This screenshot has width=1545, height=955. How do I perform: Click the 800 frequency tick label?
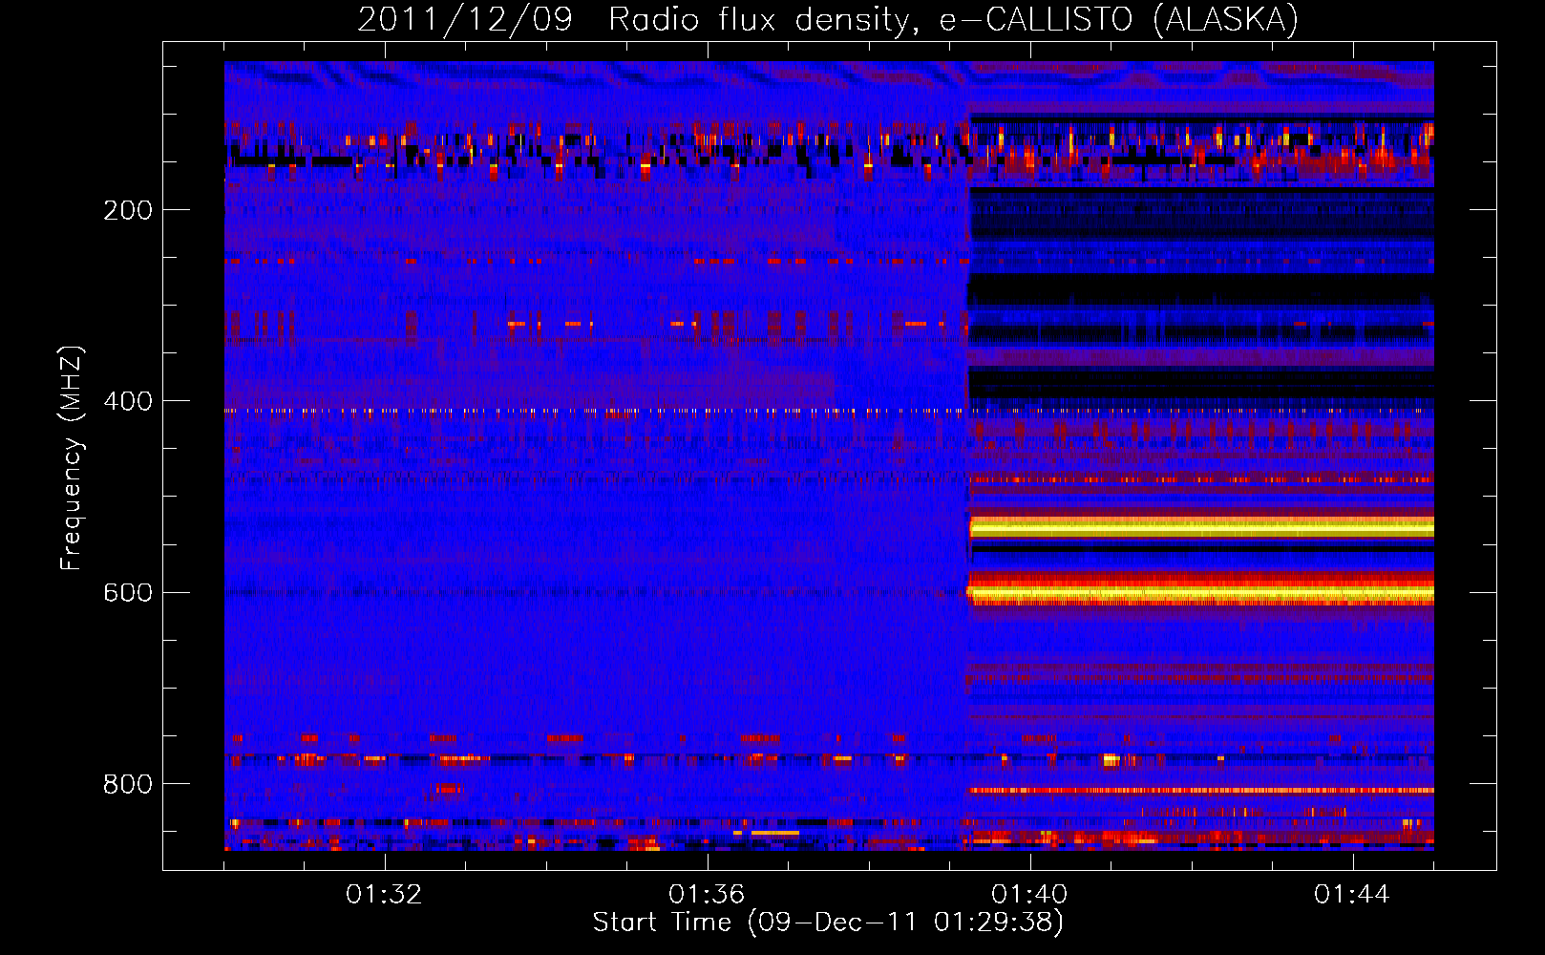click(x=128, y=784)
